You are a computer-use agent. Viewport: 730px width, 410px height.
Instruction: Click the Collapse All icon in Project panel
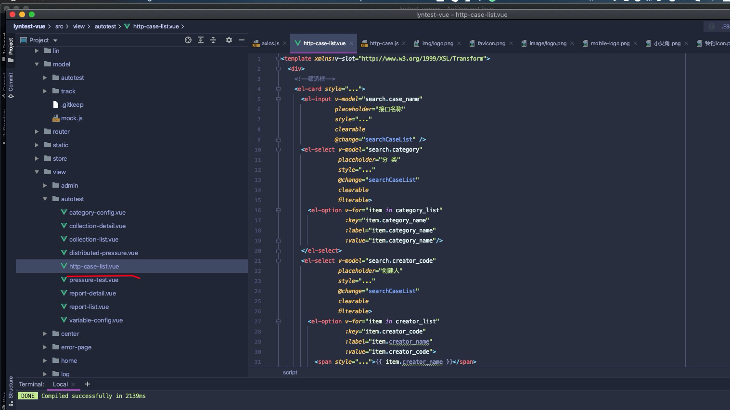point(213,40)
